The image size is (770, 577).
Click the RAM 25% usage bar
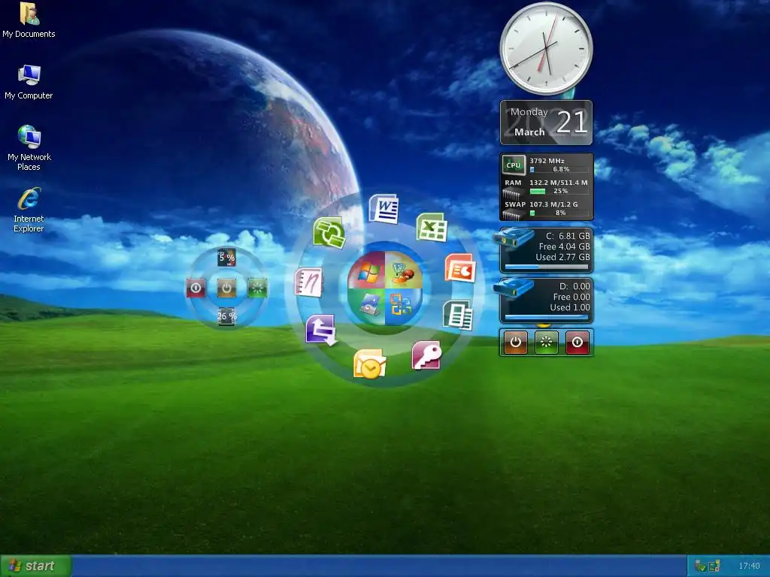559,191
